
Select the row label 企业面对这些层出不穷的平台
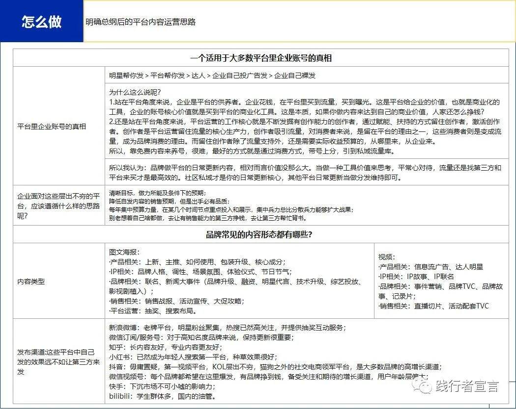[58, 206]
